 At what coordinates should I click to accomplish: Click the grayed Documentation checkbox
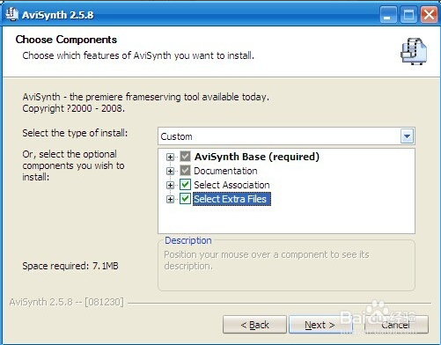[185, 171]
